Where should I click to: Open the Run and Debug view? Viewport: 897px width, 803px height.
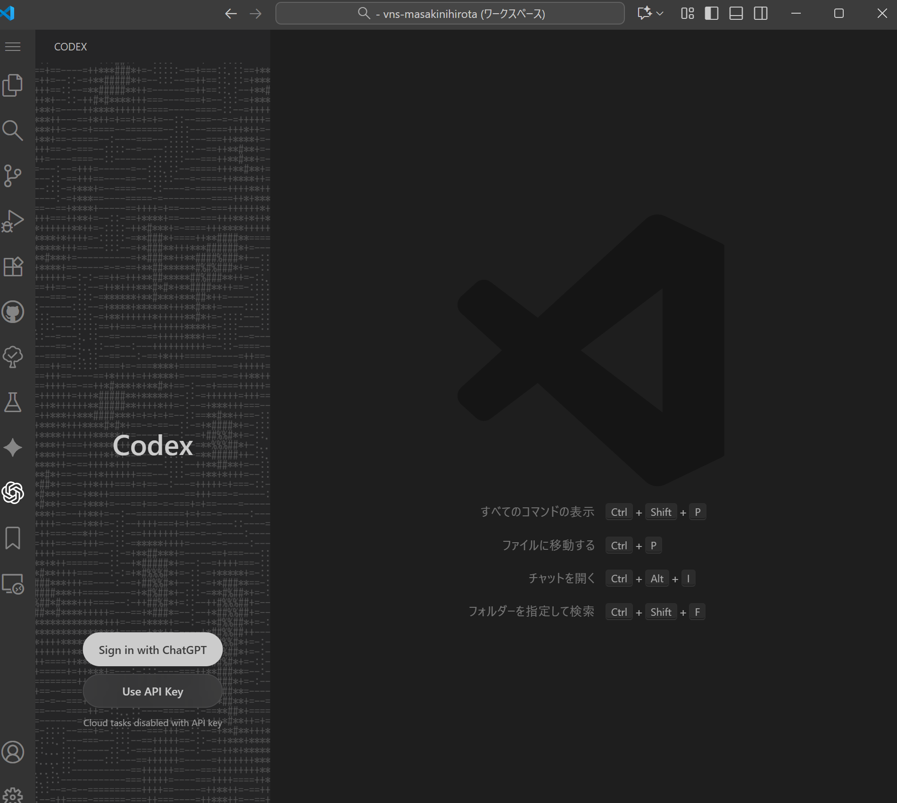click(x=13, y=220)
